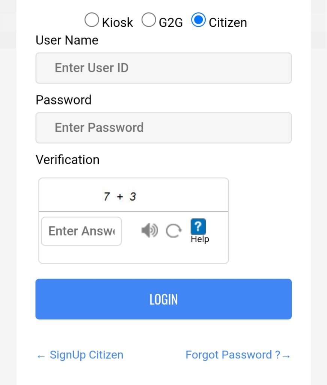Click the "G2G" option label text
The width and height of the screenshot is (327, 385).
(171, 23)
